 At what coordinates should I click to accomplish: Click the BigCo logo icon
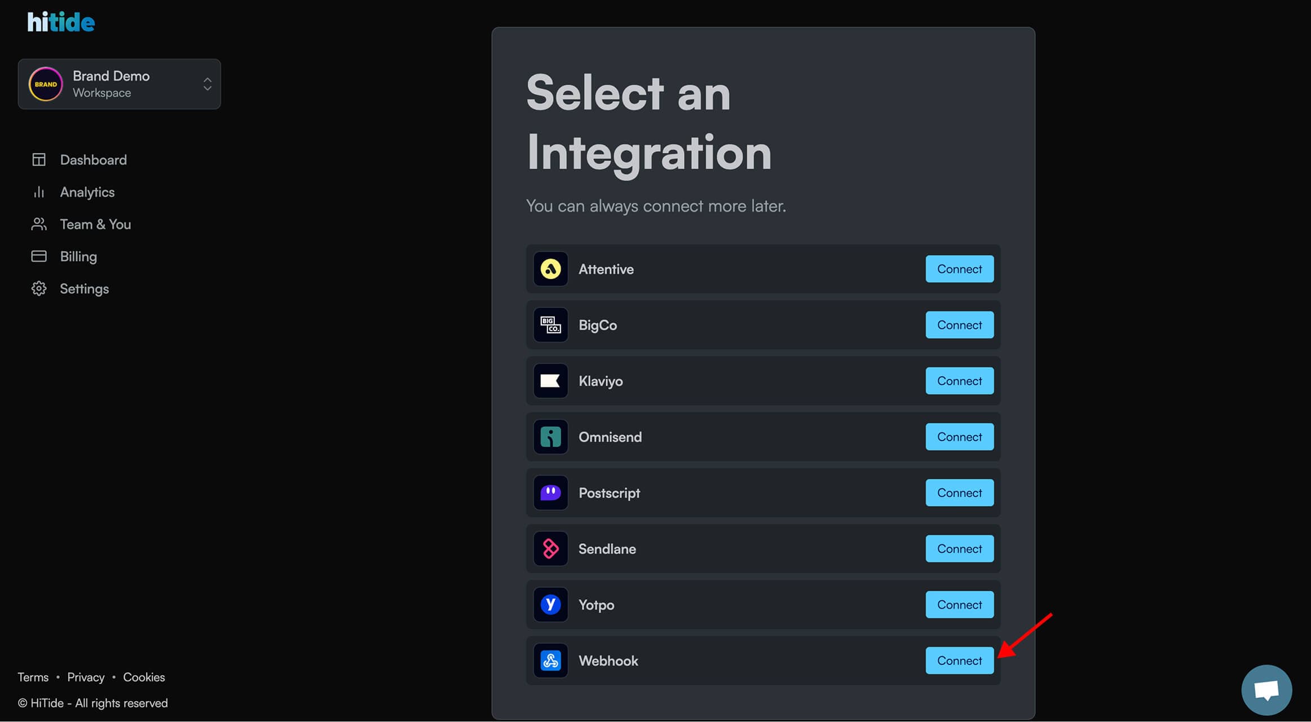point(550,325)
